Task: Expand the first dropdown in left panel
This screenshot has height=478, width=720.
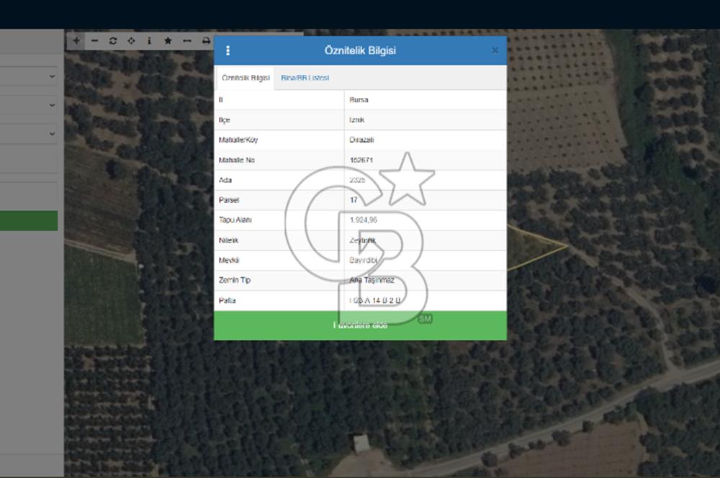Action: click(x=53, y=77)
